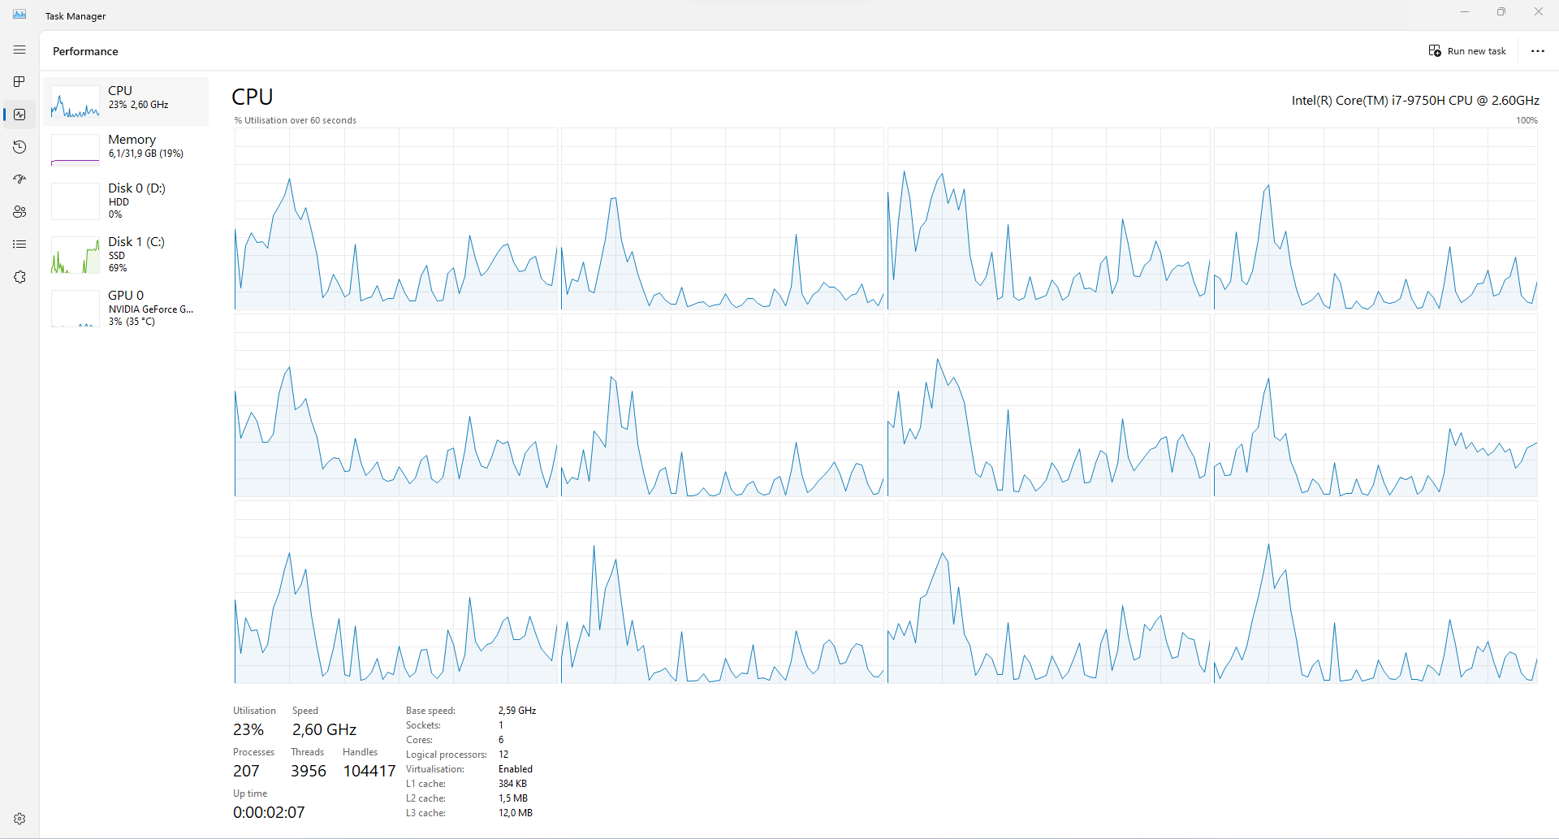Select Disk 1 (C:) SSD entry
Image resolution: width=1559 pixels, height=839 pixels.
[x=126, y=255]
